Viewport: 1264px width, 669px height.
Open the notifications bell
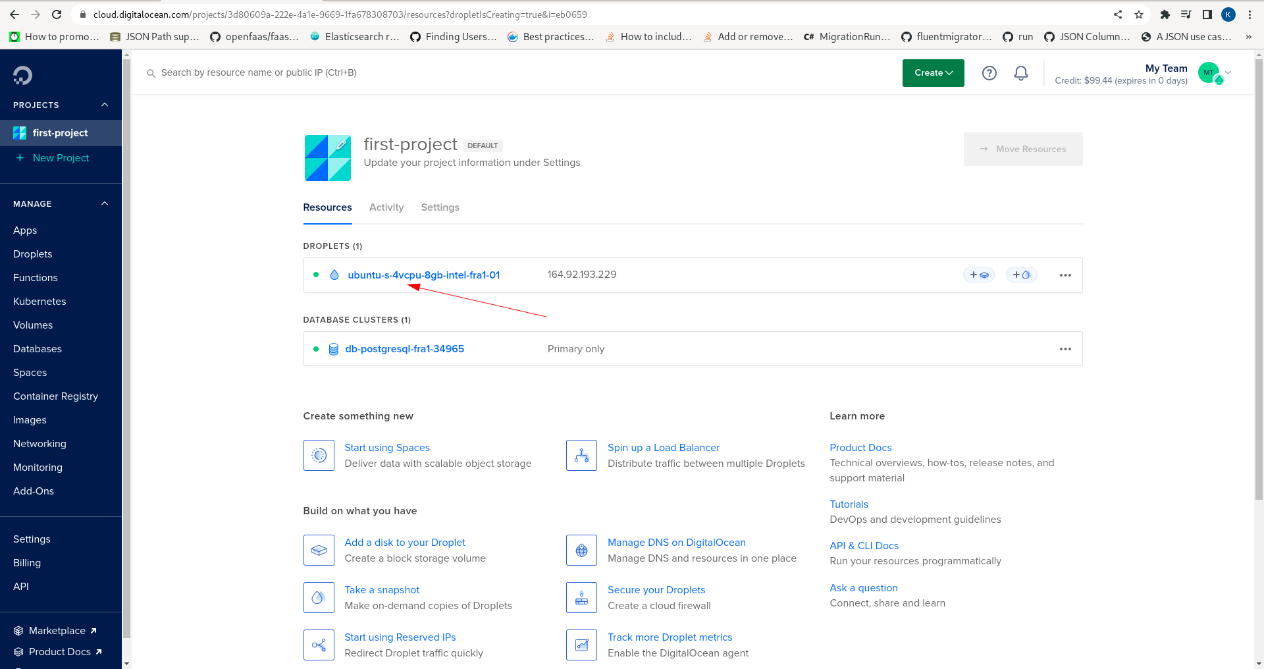(1021, 73)
